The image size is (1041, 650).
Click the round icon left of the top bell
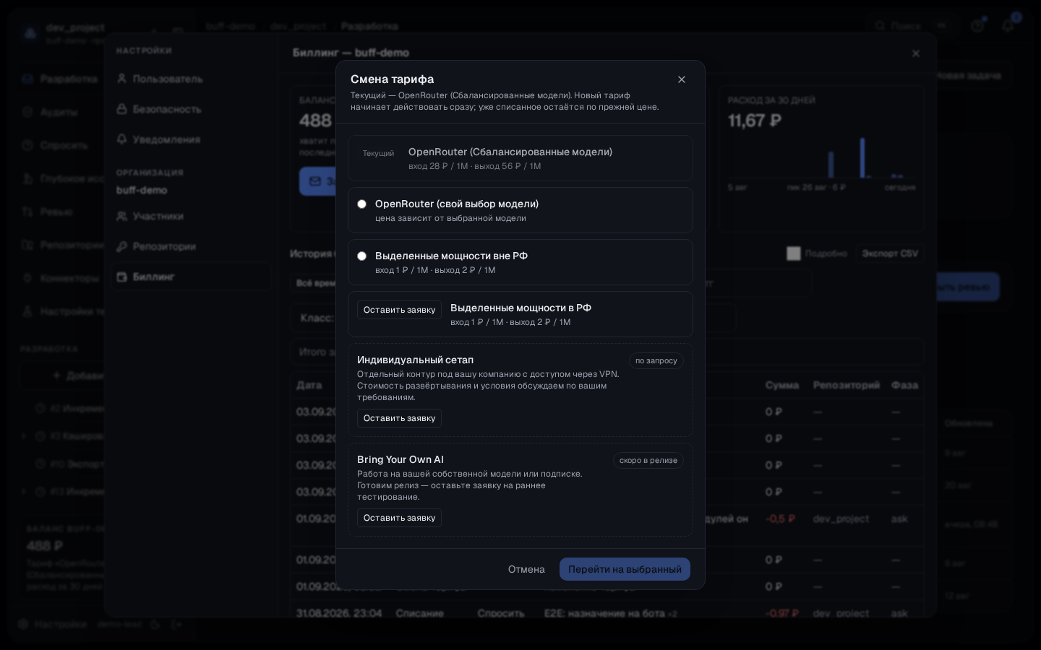coord(977,26)
